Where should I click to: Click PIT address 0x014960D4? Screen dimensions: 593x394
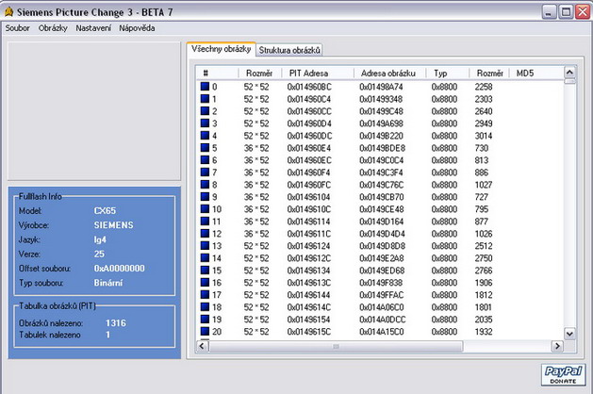coord(309,123)
